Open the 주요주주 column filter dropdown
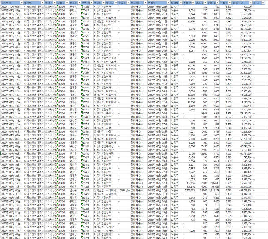Image resolution: width=268 pixels, height=239 pixels. tap(128, 3)
